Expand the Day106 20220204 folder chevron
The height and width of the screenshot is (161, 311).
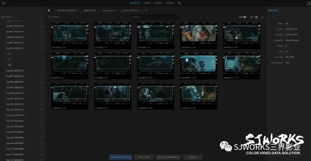pos(42,126)
